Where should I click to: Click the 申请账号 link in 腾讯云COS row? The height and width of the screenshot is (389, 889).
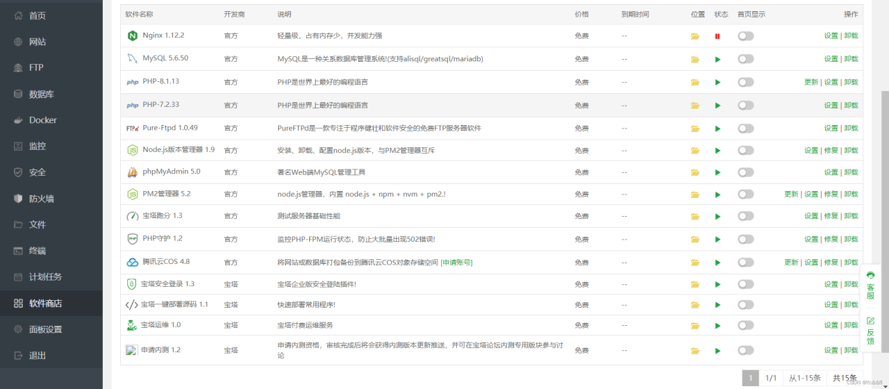point(456,263)
